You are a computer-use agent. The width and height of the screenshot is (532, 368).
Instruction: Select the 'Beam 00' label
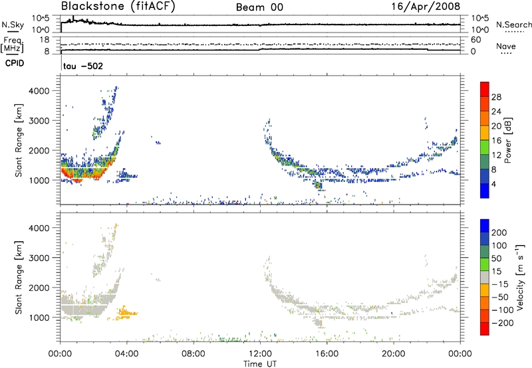click(x=259, y=7)
